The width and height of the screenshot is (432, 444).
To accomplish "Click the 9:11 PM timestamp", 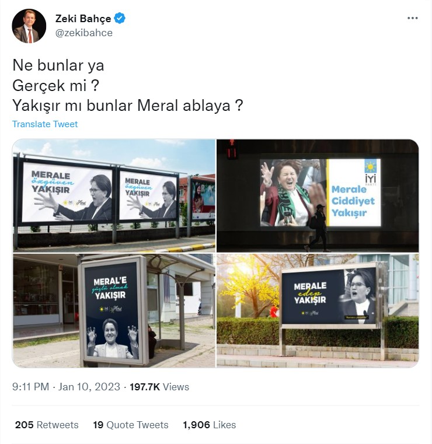I will 30,387.
